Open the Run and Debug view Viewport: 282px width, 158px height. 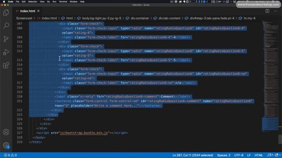6,52
